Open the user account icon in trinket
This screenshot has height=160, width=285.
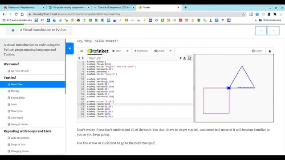270,51
